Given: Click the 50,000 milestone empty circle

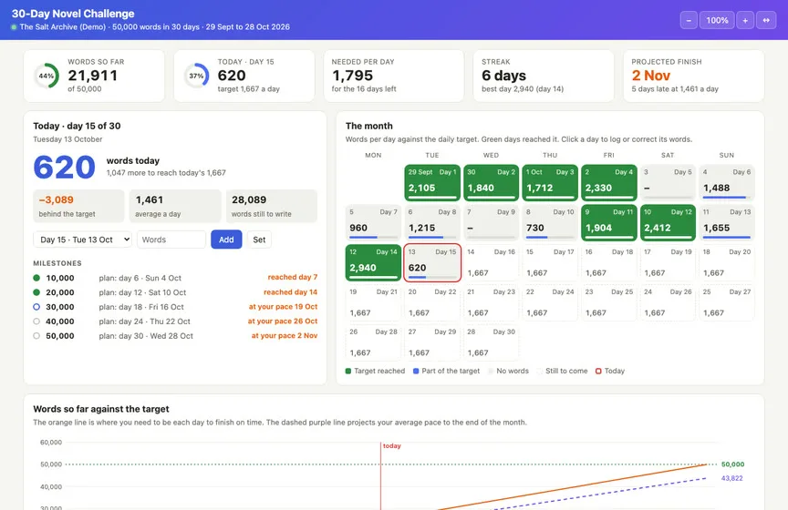Looking at the screenshot, I should pyautogui.click(x=36, y=336).
